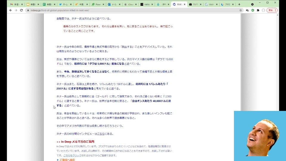Click the bold text 今後、食糧は決して安くなることはなく
The width and height of the screenshot is (286, 161).
tap(86, 72)
